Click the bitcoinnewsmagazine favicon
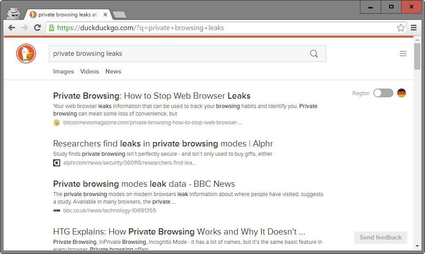The image size is (425, 254). [56, 123]
